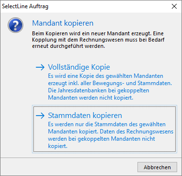
Task: Click the Mandant kopieren dialog heading
Action: click(x=63, y=23)
